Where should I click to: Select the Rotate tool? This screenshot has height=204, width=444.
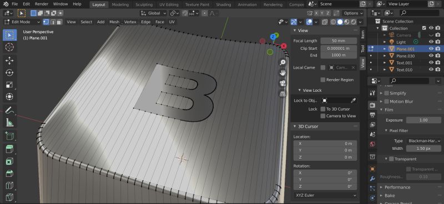pyautogui.click(x=9, y=72)
